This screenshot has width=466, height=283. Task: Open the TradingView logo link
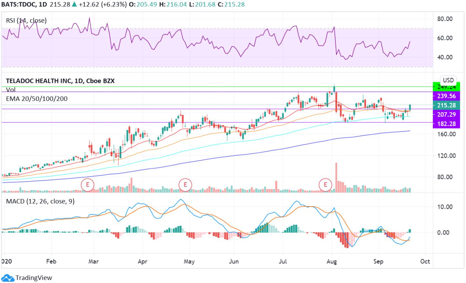(x=27, y=278)
